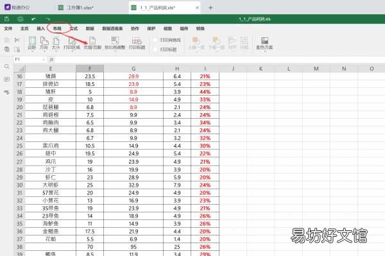This screenshot has width=385, height=256.
Task: Switch to the 协作 ribbon tab
Action: pos(135,28)
